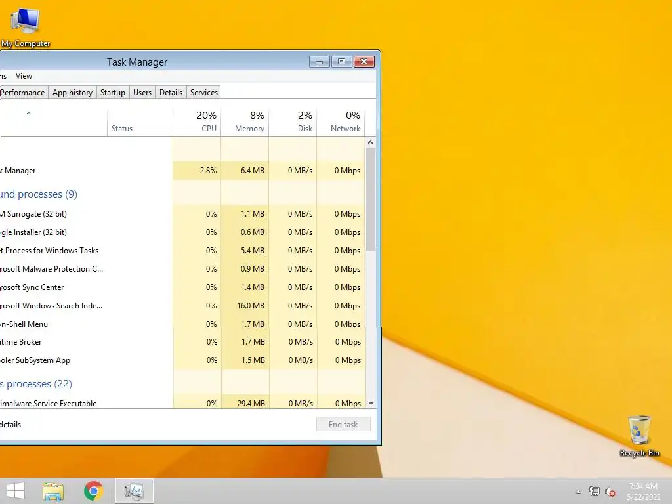The image size is (672, 504).
Task: Sort processes by the Memory column
Action: 245,121
